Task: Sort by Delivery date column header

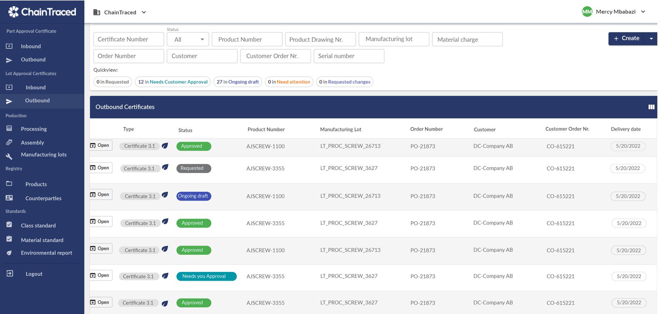Action: pos(626,129)
